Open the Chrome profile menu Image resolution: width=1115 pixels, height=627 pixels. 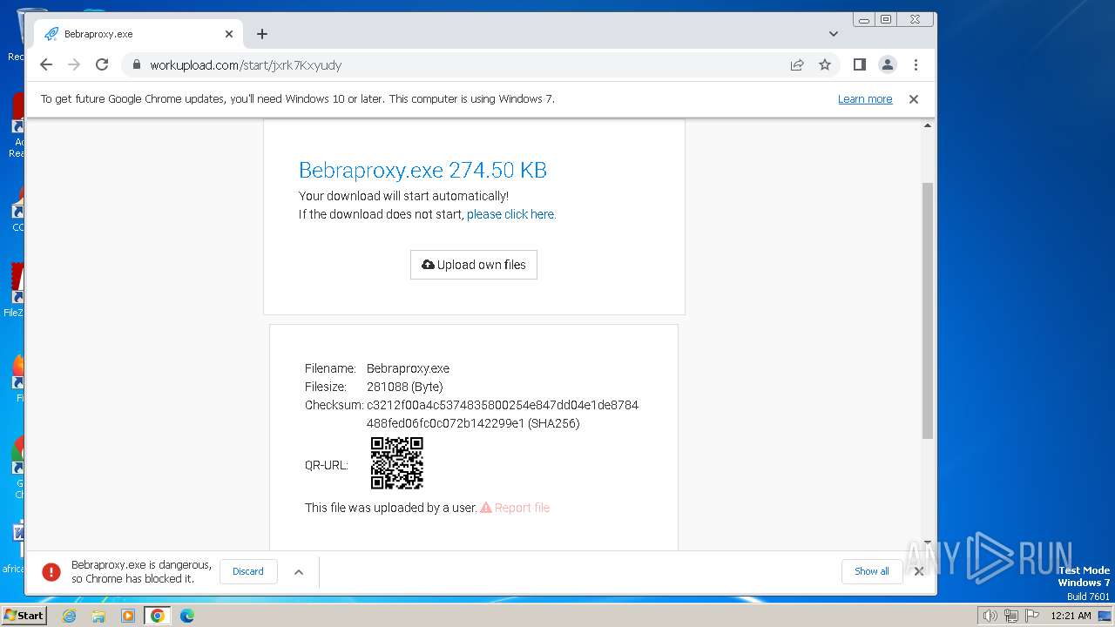coord(888,64)
